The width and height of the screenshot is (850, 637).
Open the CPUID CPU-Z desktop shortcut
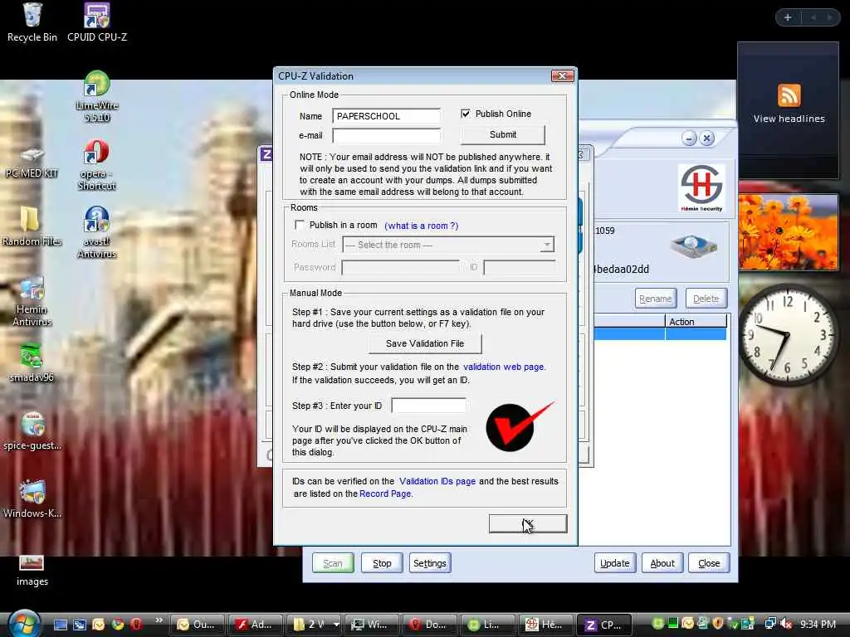click(x=97, y=22)
